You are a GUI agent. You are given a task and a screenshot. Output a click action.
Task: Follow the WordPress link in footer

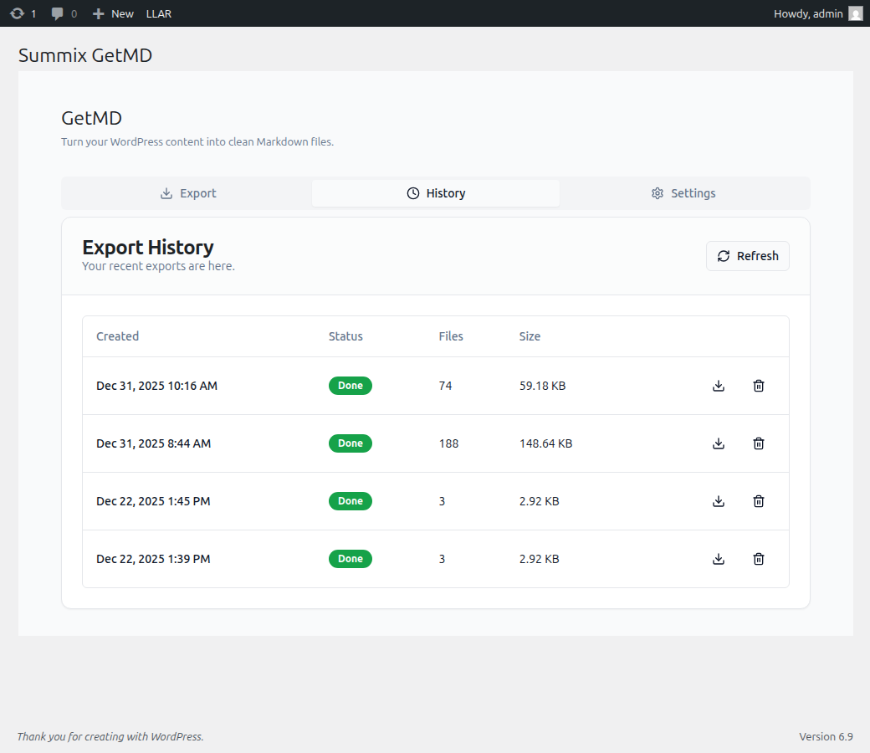click(x=177, y=736)
